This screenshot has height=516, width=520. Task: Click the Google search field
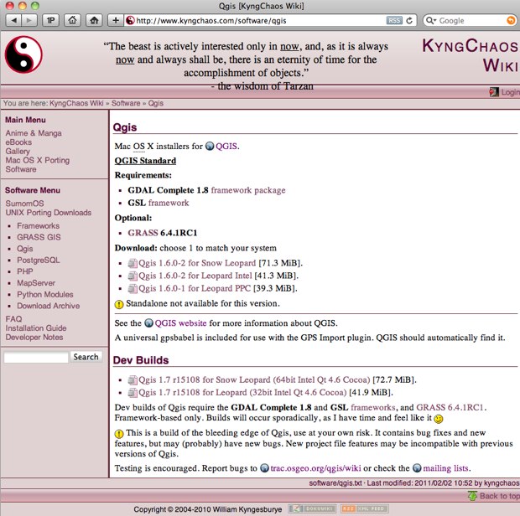[471, 21]
